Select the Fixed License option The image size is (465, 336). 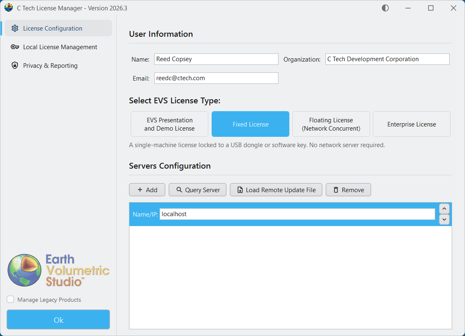pyautogui.click(x=250, y=124)
